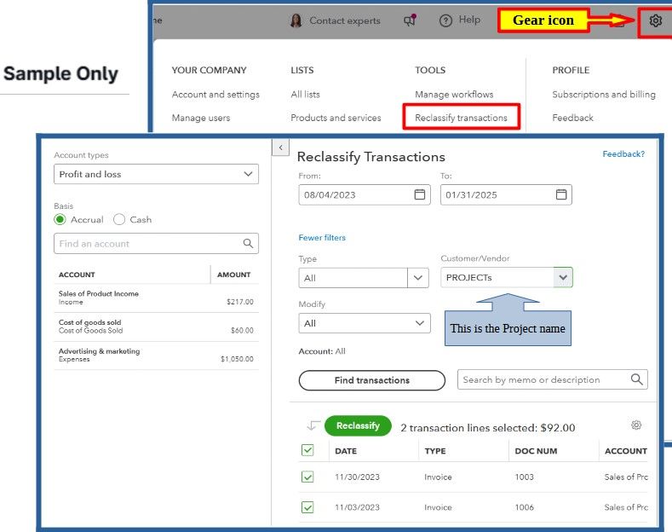Screen dimensions: 672x532
Task: Open the From date calendar icon
Action: pos(420,194)
